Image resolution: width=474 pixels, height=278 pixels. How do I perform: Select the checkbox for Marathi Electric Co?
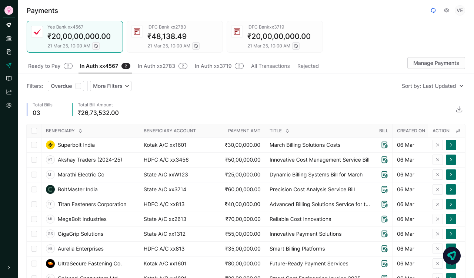coord(34,175)
